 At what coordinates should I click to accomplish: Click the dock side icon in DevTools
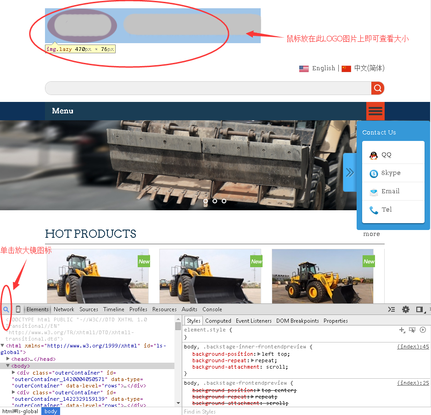(x=419, y=309)
